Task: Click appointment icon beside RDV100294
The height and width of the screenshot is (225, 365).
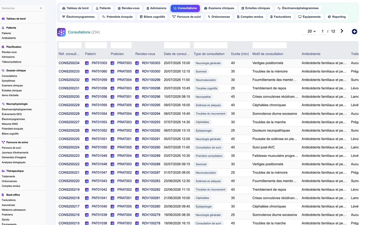Action: (x=137, y=114)
